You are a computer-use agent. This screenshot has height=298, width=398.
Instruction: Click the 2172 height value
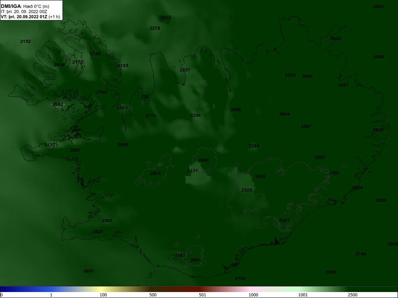tap(78, 62)
